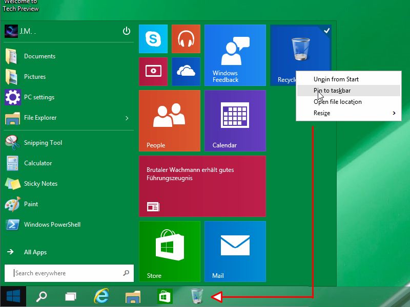Toggle the Recycle Bin tile checkmark

tap(326, 31)
